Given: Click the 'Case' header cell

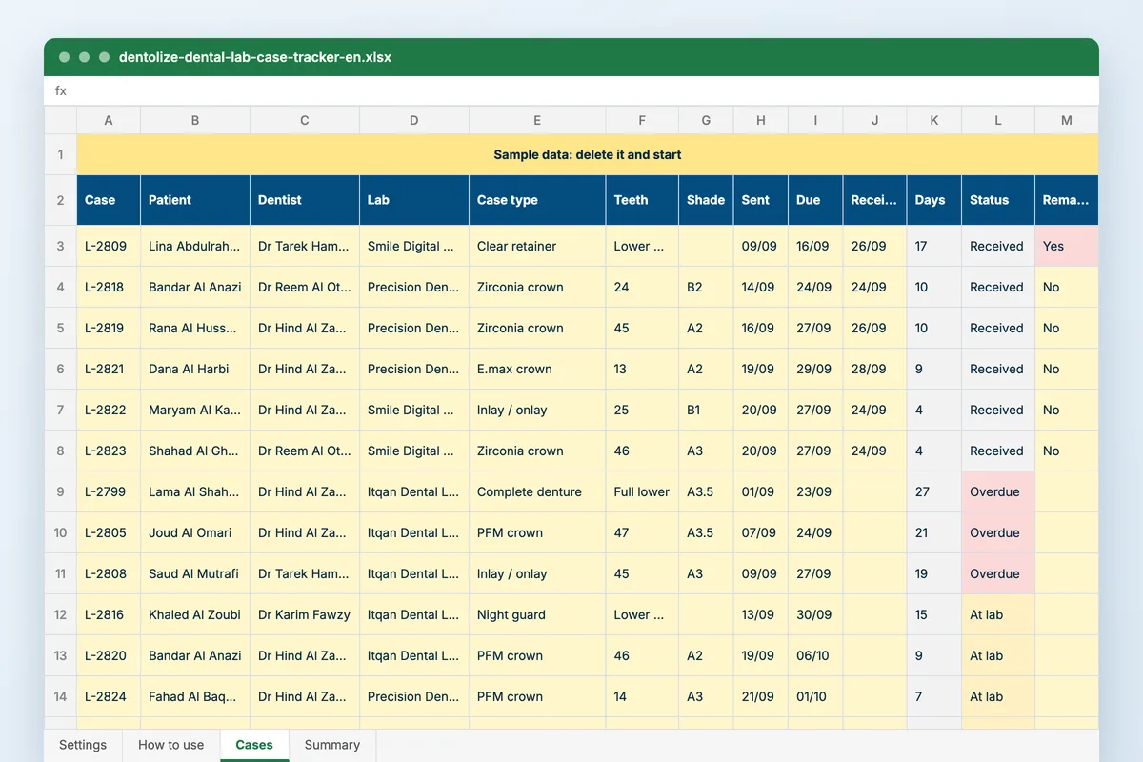Looking at the screenshot, I should 109,200.
